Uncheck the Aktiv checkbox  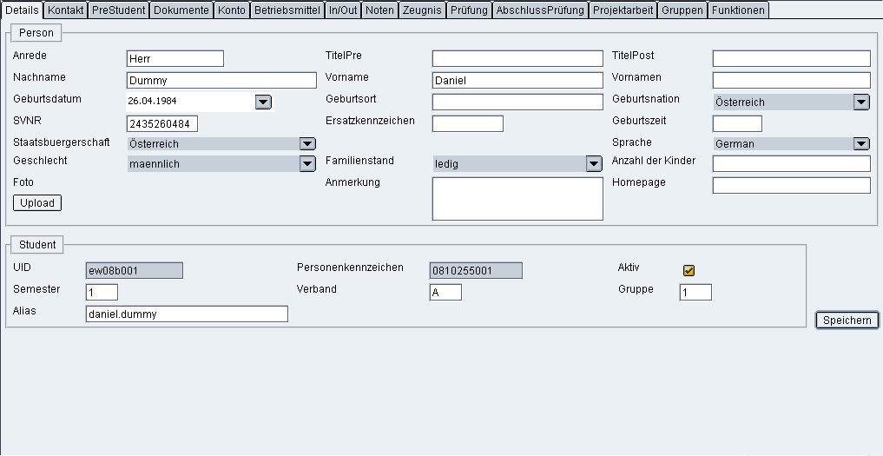pos(689,270)
